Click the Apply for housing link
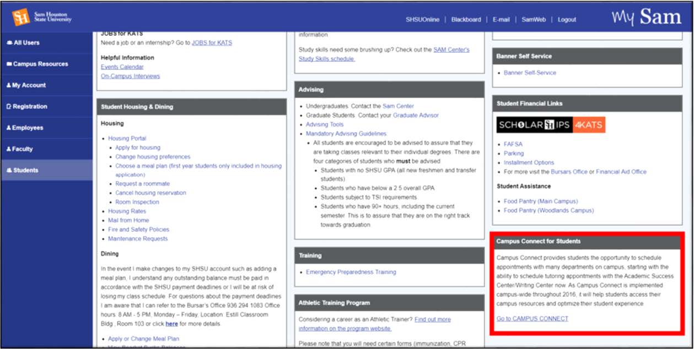This screenshot has width=694, height=349. point(138,148)
